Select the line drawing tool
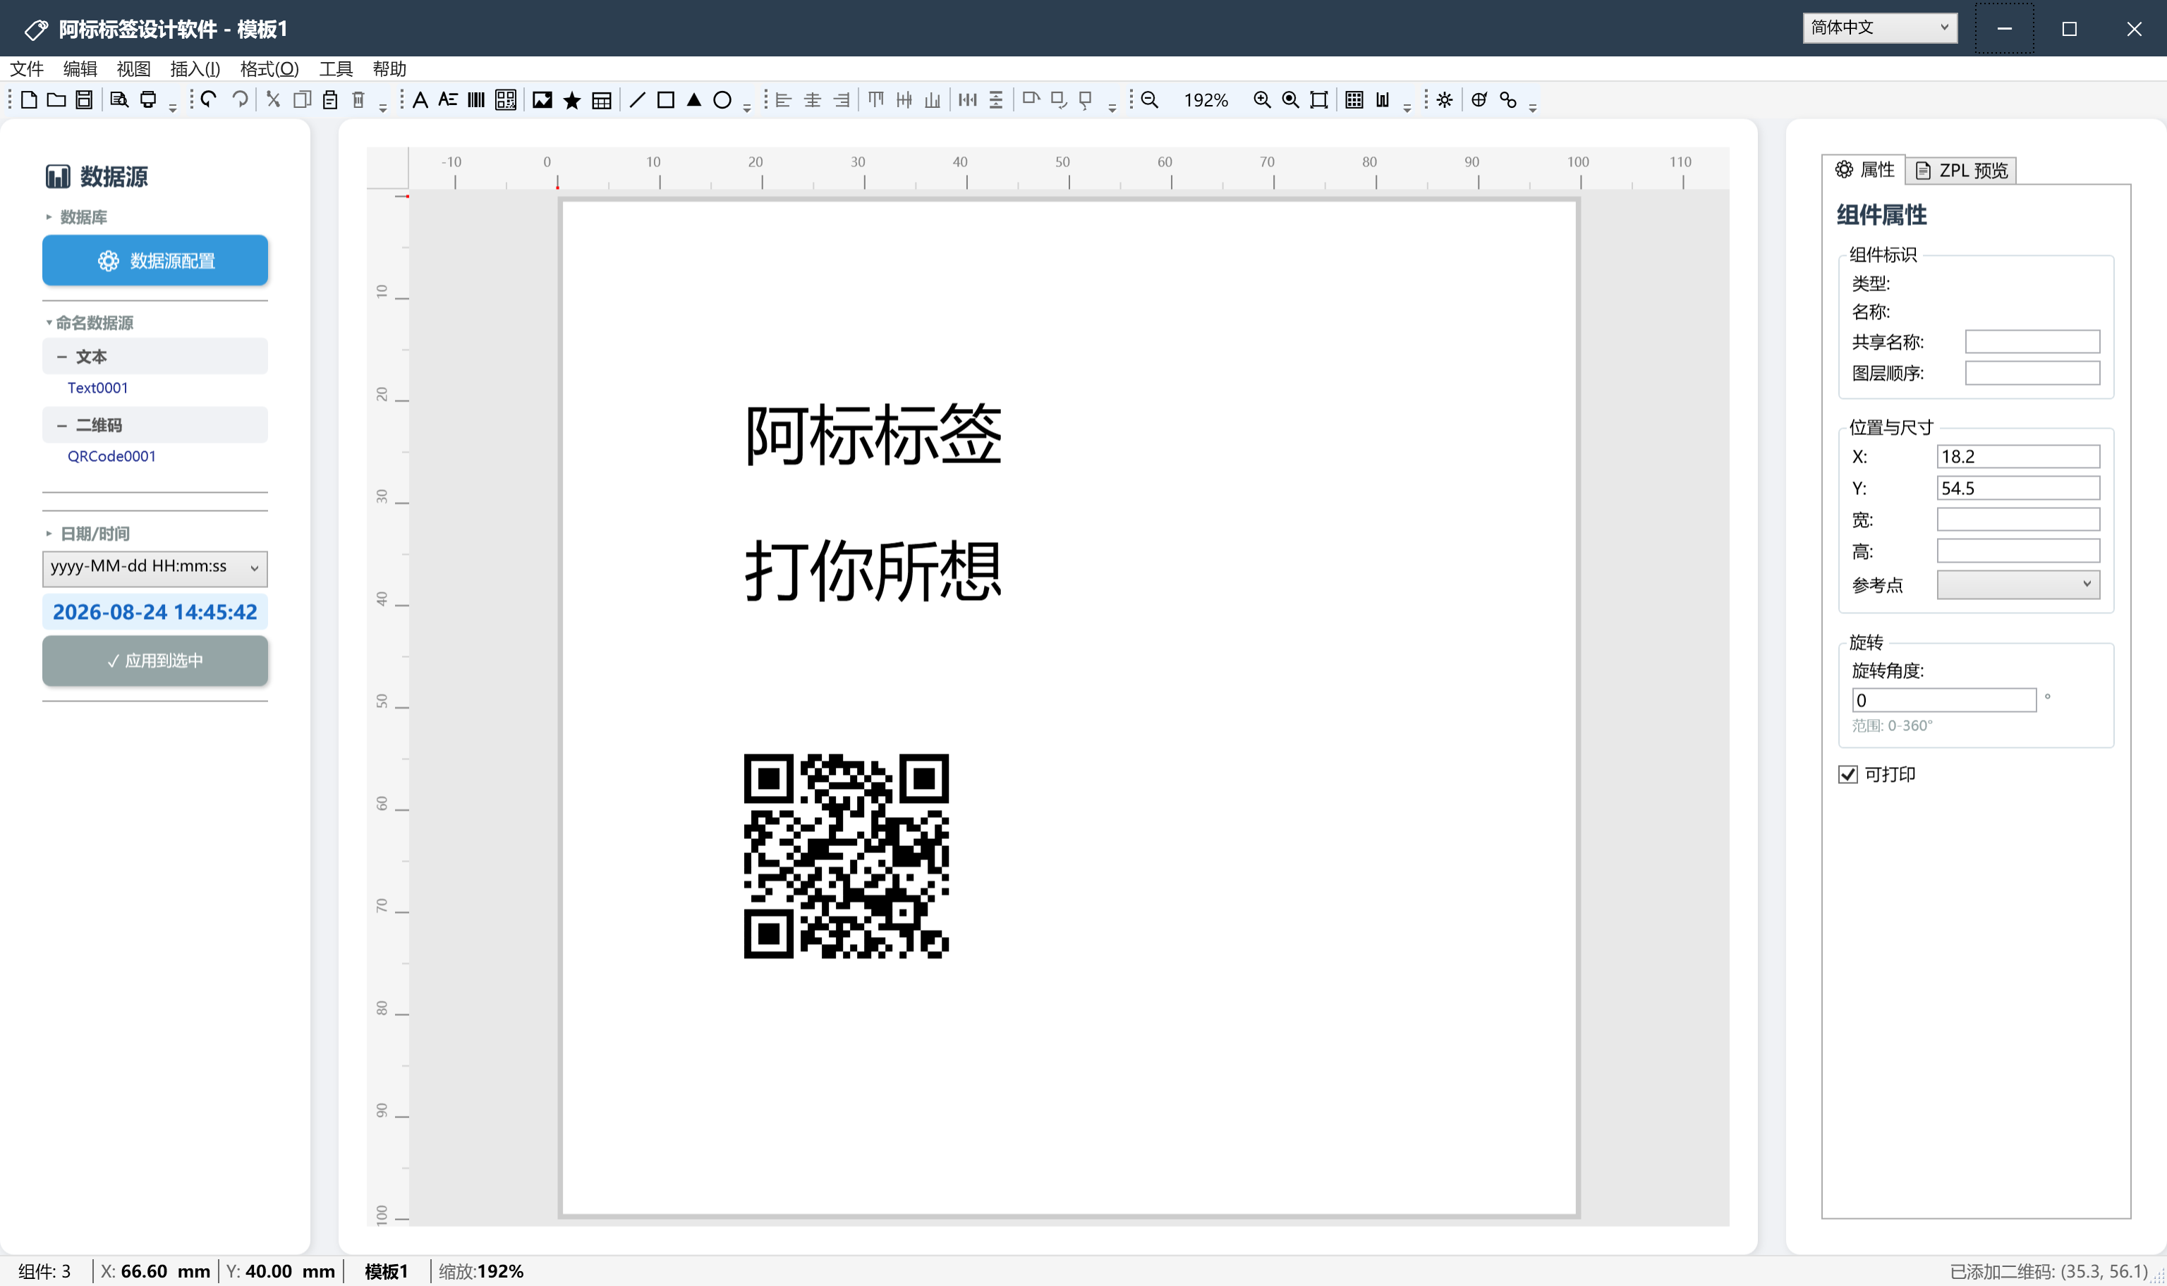2167x1286 pixels. [x=637, y=99]
